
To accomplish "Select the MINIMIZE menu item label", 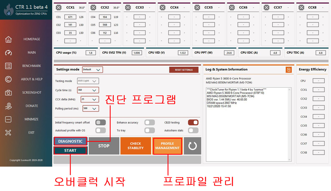I will [x=32, y=119].
